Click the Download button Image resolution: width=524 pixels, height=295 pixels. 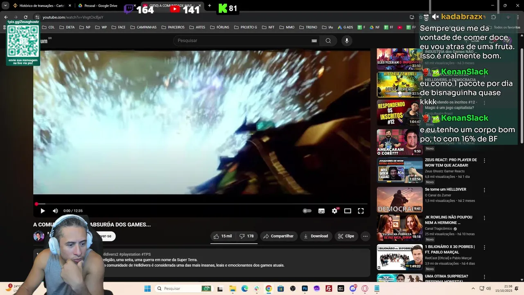tap(316, 236)
